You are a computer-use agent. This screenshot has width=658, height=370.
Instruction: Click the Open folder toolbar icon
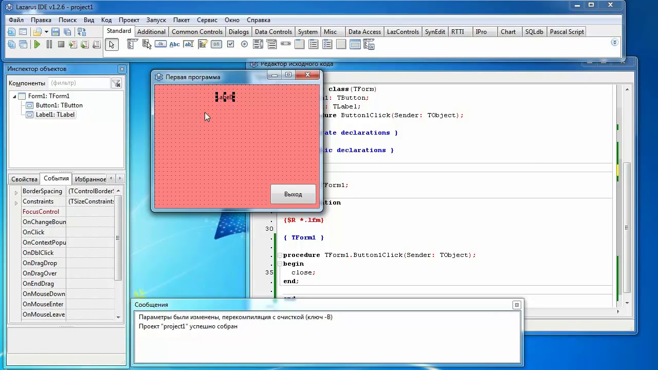coord(37,32)
